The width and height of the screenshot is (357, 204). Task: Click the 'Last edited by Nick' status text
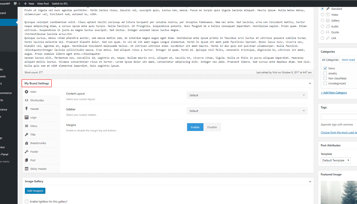point(284,72)
